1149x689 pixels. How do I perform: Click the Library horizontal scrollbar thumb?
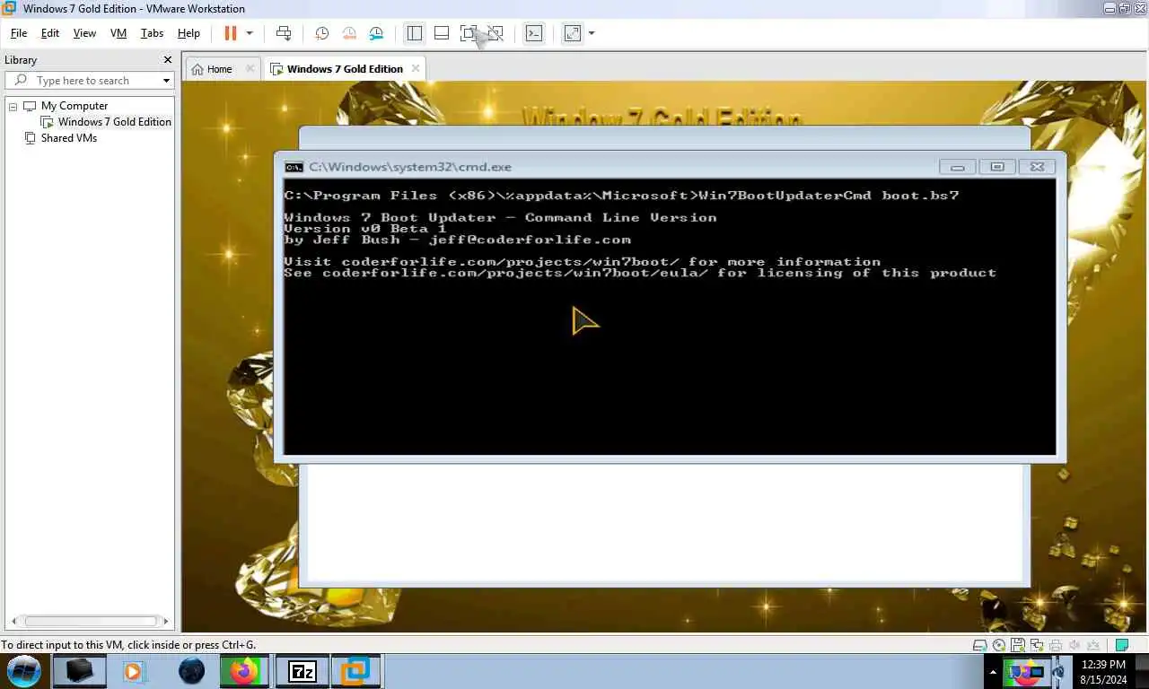pos(91,621)
